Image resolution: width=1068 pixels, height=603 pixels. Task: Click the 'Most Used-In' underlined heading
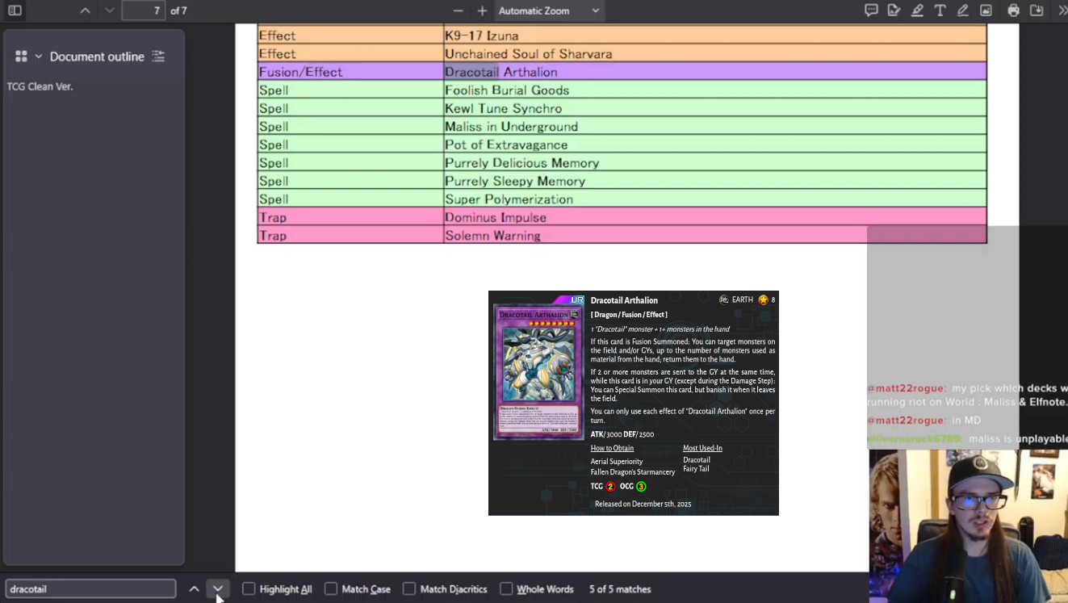pyautogui.click(x=702, y=448)
